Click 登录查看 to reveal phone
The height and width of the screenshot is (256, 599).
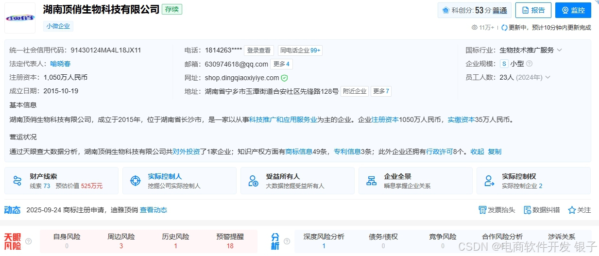tap(258, 51)
